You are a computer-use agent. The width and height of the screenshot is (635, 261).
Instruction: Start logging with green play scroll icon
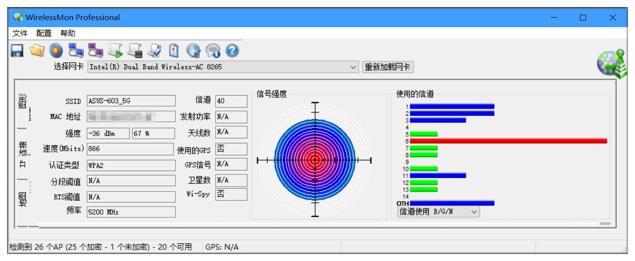point(115,50)
